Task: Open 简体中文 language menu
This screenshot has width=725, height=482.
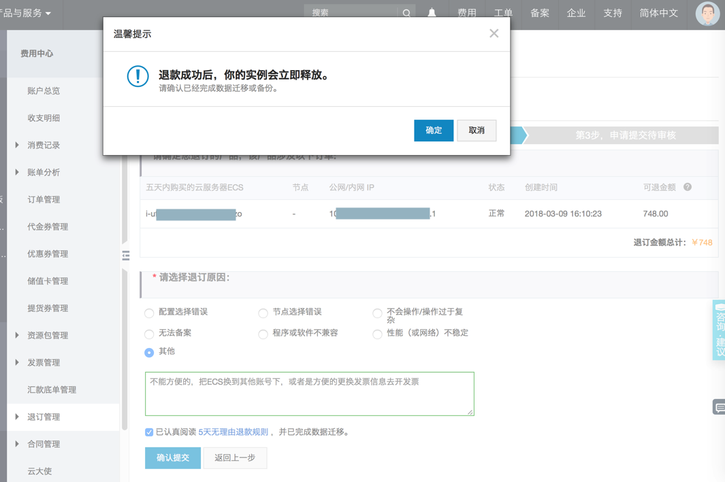Action: (x=658, y=13)
